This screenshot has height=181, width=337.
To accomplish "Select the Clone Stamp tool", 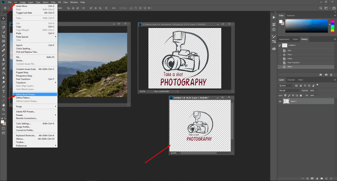I will pyautogui.click(x=3, y=59).
